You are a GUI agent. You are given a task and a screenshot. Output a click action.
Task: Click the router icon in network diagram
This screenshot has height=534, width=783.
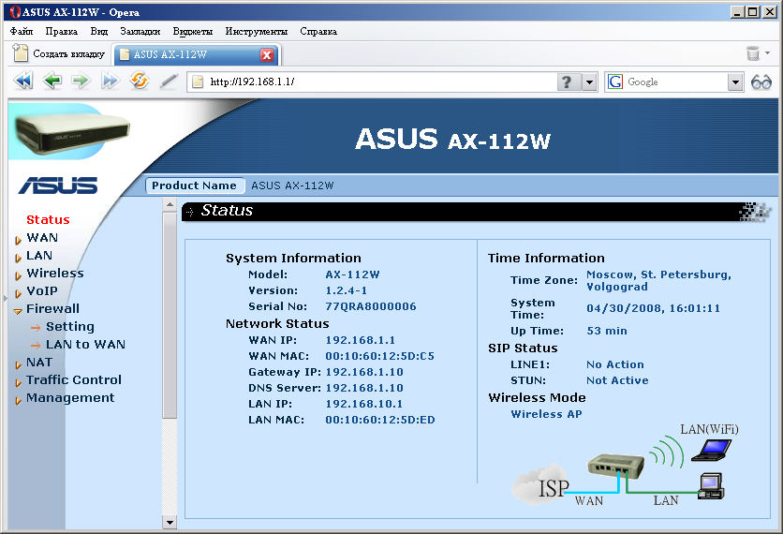pyautogui.click(x=615, y=467)
